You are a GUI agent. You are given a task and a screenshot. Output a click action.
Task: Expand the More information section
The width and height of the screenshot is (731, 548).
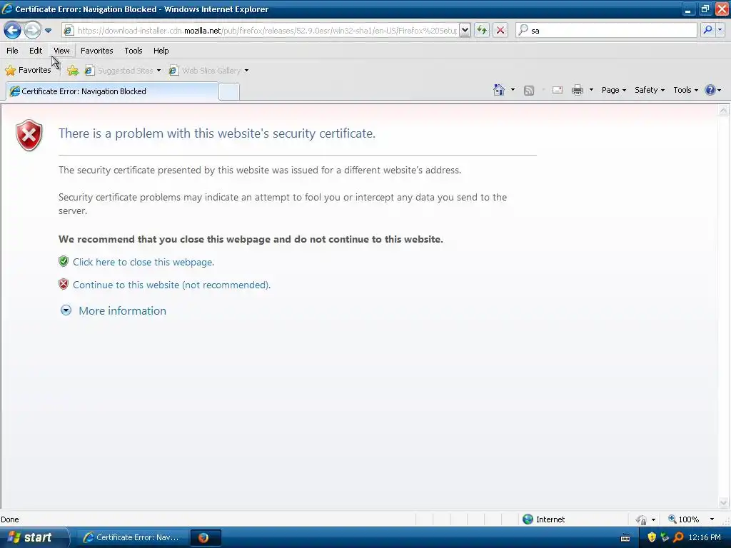click(122, 311)
